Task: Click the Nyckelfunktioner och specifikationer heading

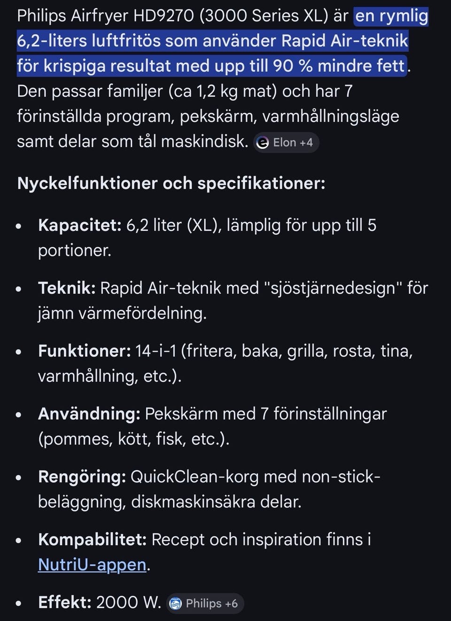Action: [171, 183]
